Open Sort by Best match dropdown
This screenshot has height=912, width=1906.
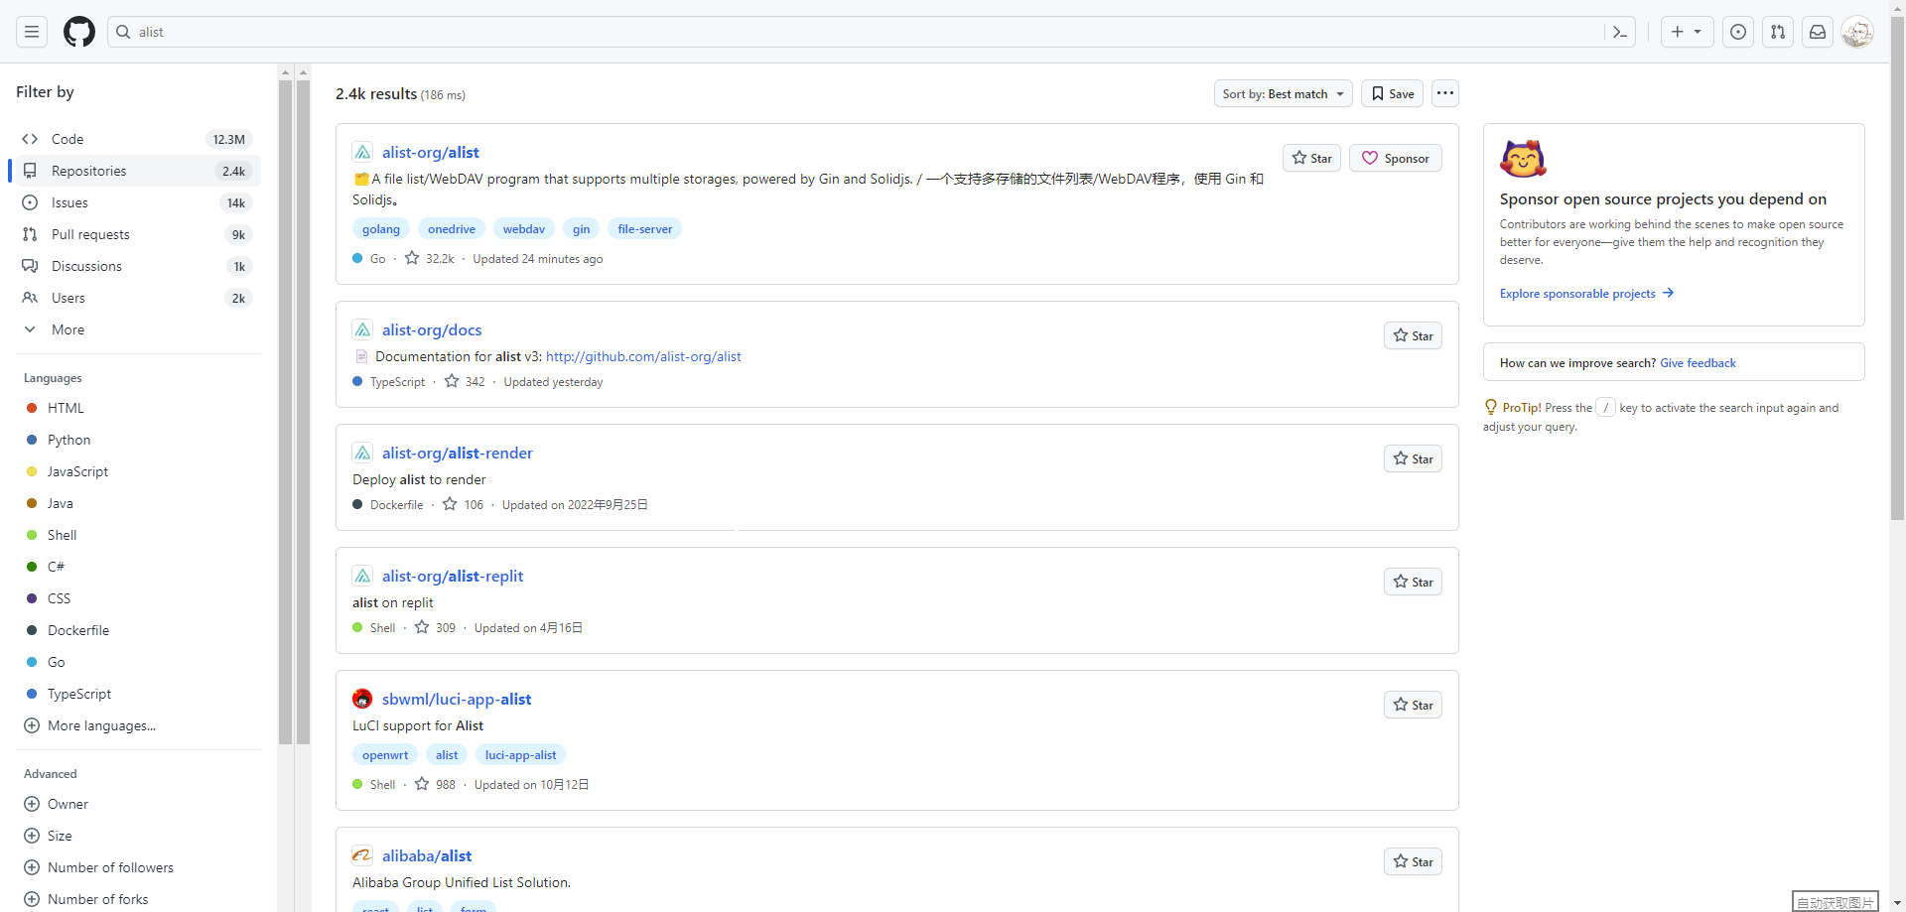tap(1283, 93)
